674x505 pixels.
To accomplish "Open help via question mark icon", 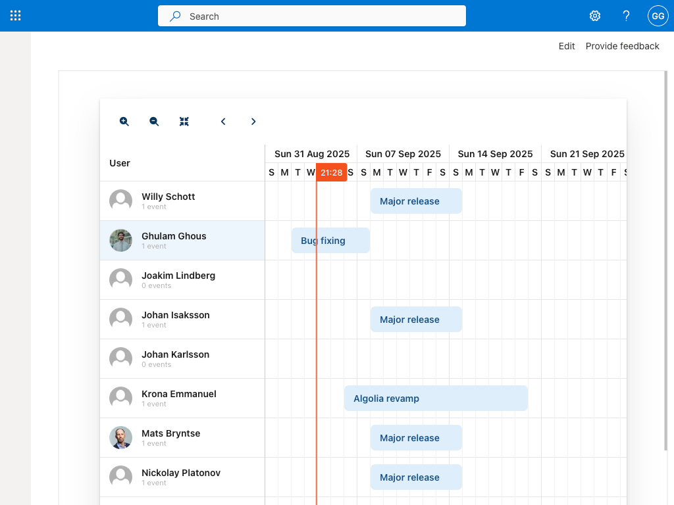I will 626,15.
